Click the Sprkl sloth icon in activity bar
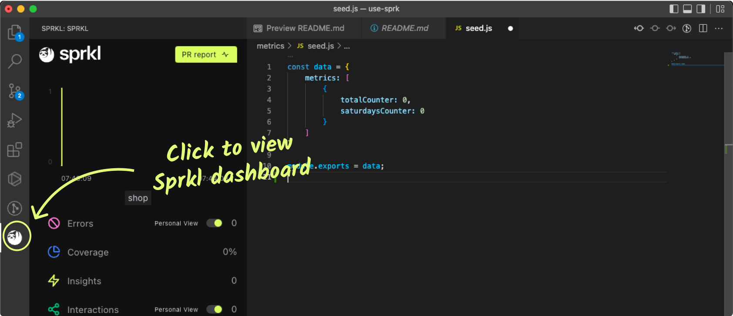733x316 pixels. (x=15, y=237)
